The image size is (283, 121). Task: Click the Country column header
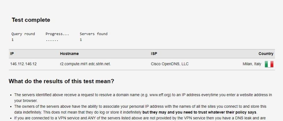[x=266, y=54]
